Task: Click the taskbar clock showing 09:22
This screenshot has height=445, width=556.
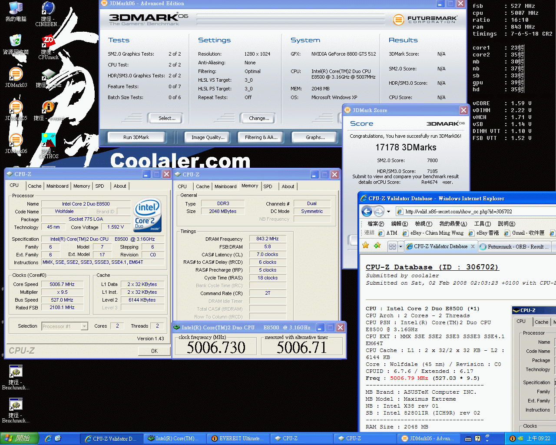Action: [x=539, y=438]
